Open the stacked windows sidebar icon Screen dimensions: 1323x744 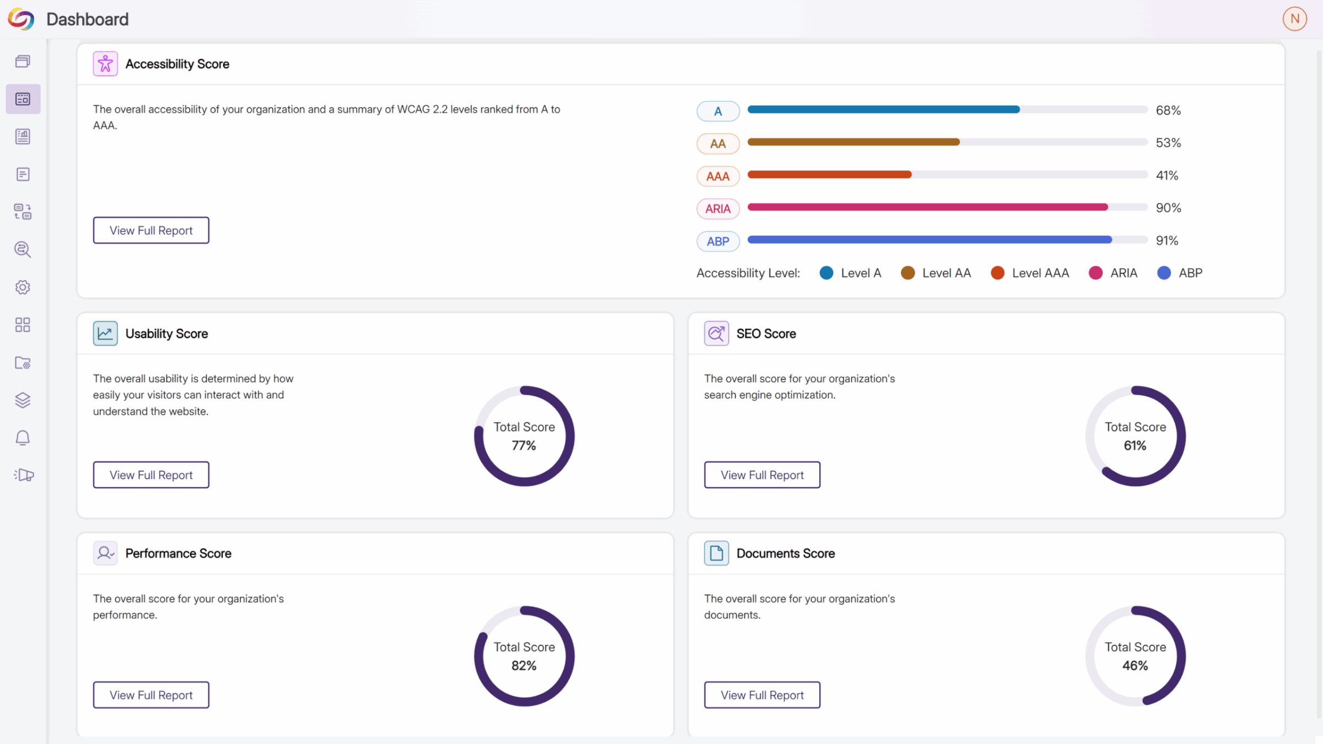pyautogui.click(x=23, y=61)
